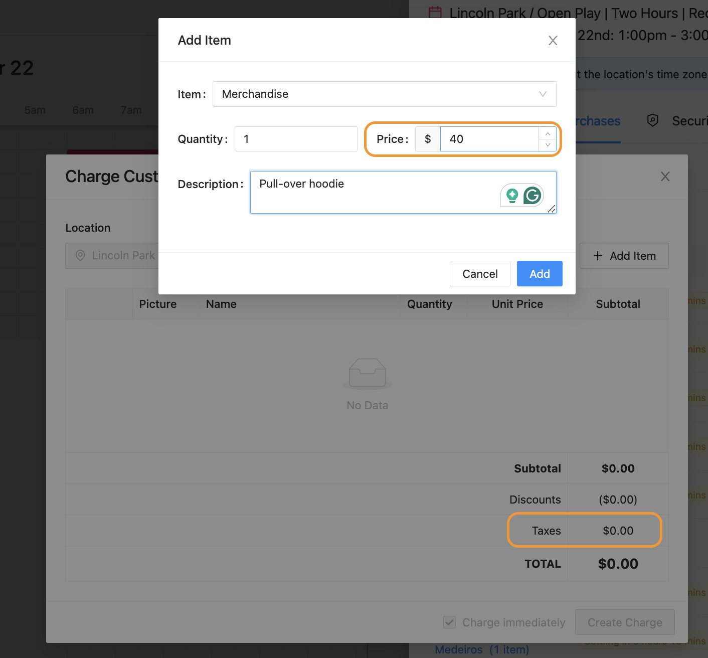This screenshot has height=658, width=708.
Task: Close the Add Item dialog
Action: pyautogui.click(x=553, y=41)
